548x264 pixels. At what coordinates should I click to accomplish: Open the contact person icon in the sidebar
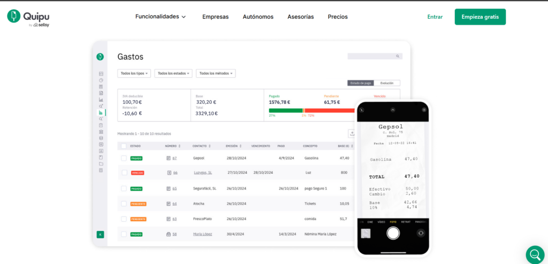point(101,151)
